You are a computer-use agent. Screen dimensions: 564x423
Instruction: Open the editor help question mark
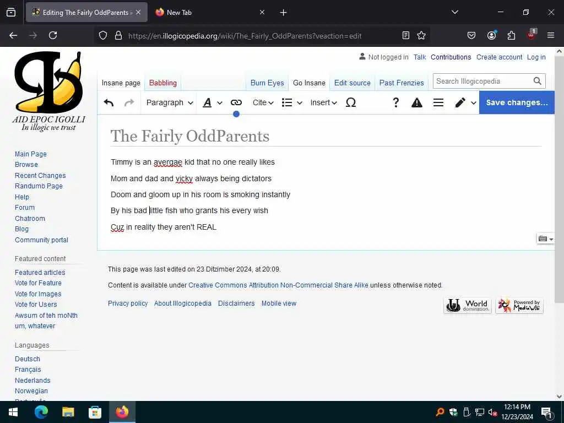[395, 102]
